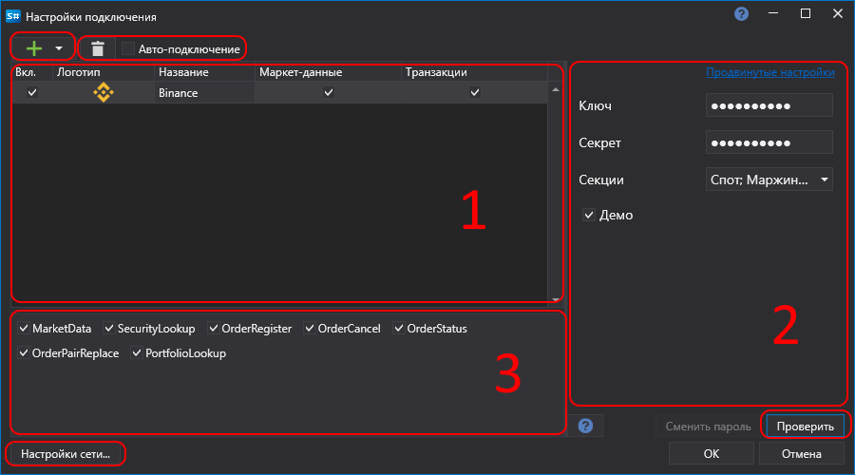Click the Вкл. column header
The image size is (855, 475).
(x=32, y=72)
